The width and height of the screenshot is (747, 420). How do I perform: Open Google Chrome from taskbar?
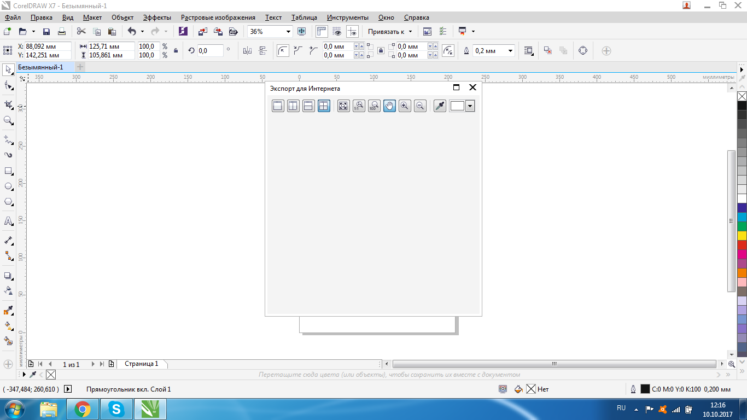[x=83, y=409]
